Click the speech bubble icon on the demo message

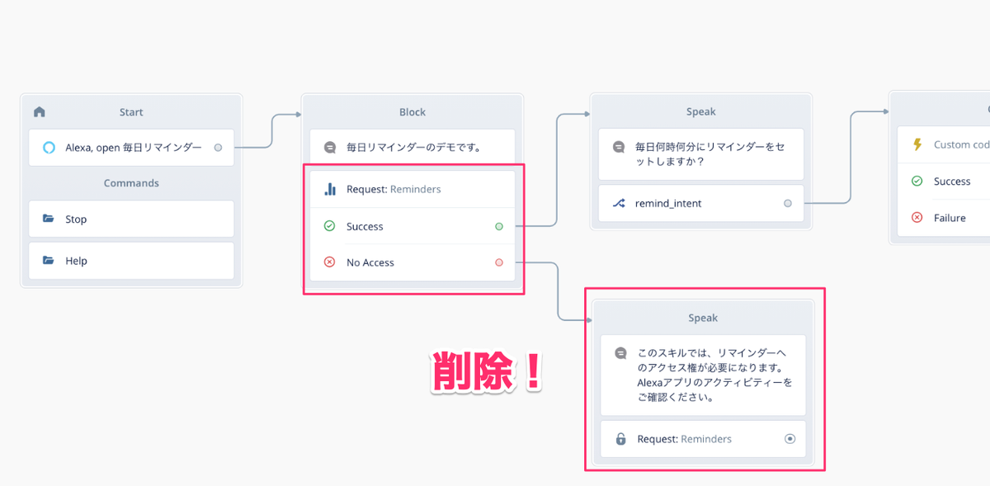[332, 146]
